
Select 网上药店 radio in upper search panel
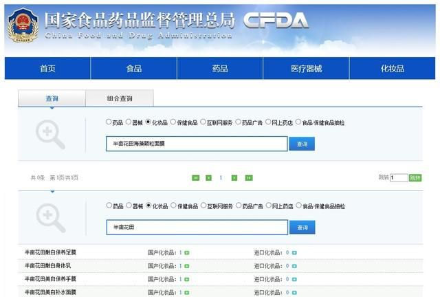click(x=268, y=122)
